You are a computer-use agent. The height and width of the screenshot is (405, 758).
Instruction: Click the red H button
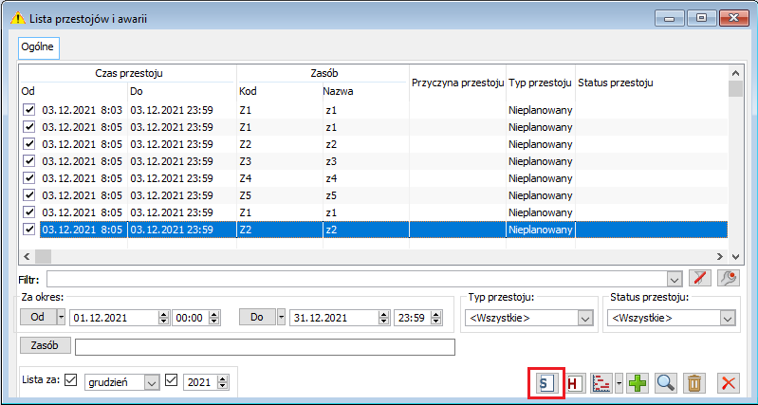click(x=574, y=384)
